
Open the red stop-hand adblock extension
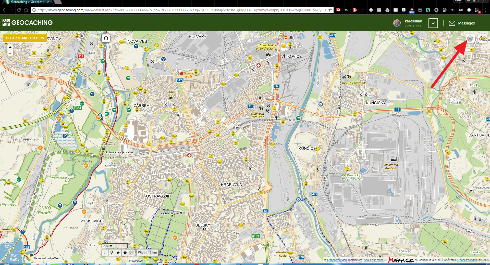[355, 10]
